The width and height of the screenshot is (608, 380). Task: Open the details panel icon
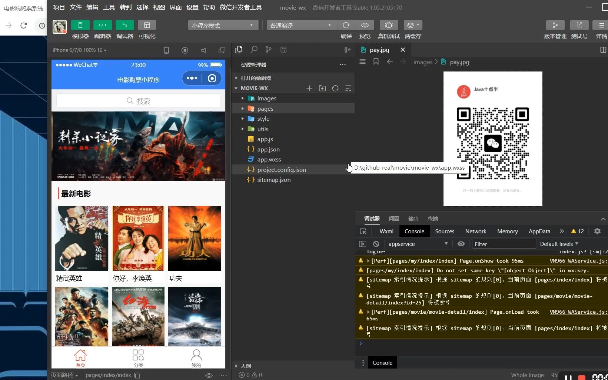click(601, 25)
